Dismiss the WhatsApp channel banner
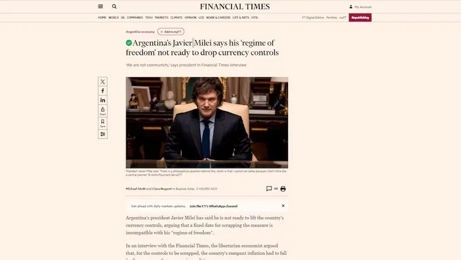Screen dimensions: 461x260 point(283,206)
